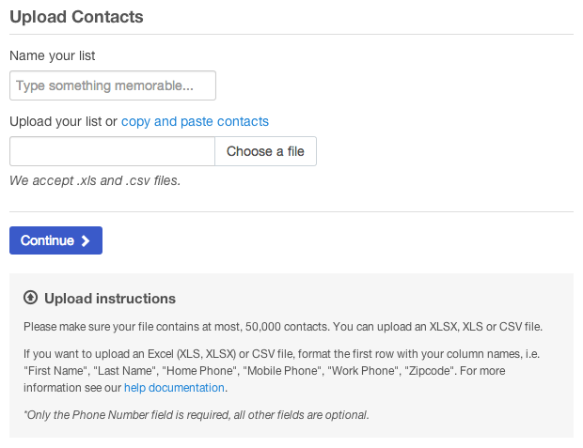
Task: Click the 'Upload your list or' label text
Action: pos(64,121)
